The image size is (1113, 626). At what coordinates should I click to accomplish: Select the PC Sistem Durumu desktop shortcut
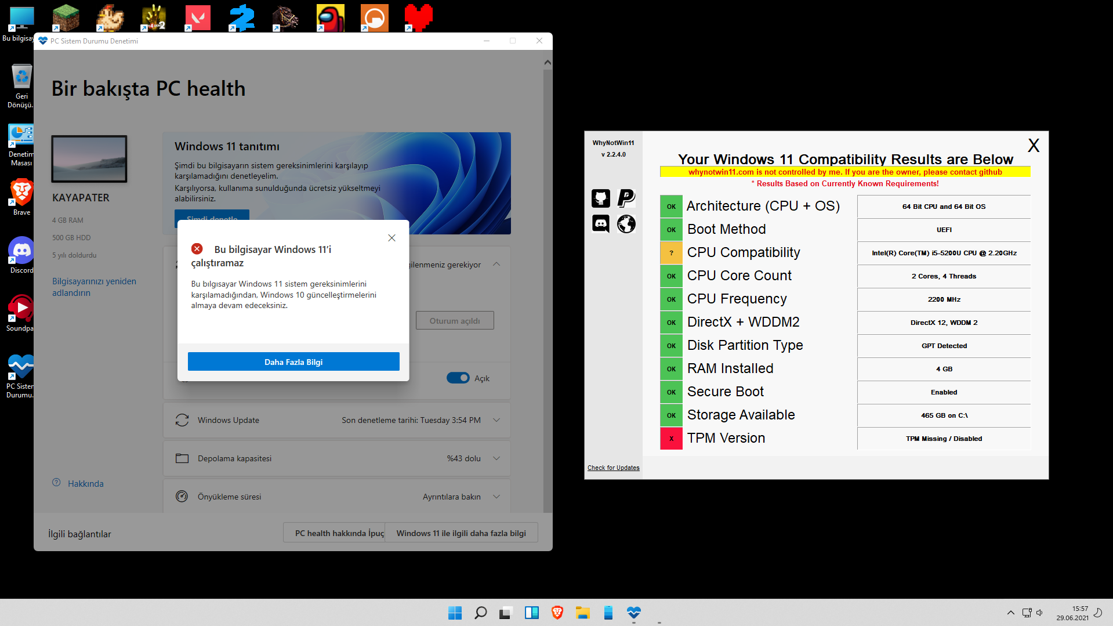point(21,376)
